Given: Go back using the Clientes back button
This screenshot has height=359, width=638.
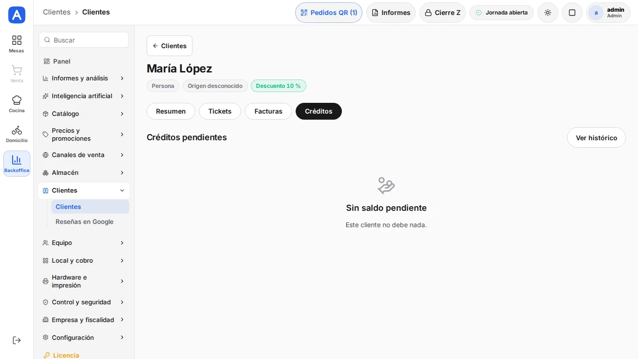Looking at the screenshot, I should [x=170, y=46].
